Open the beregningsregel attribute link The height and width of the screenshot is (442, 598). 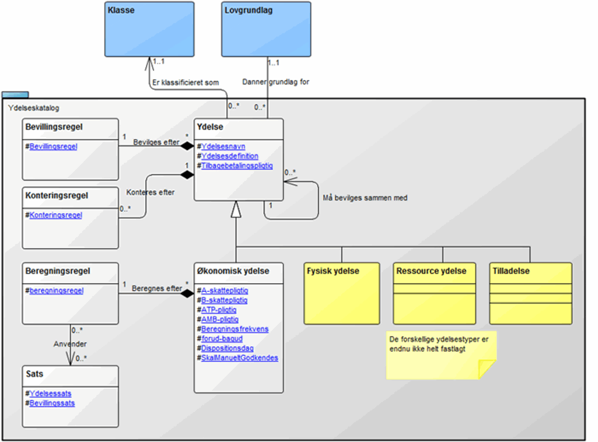(56, 291)
